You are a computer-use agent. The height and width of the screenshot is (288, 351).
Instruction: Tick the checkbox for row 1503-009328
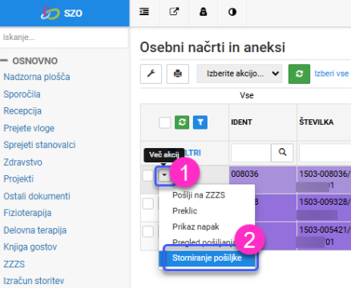click(x=147, y=204)
